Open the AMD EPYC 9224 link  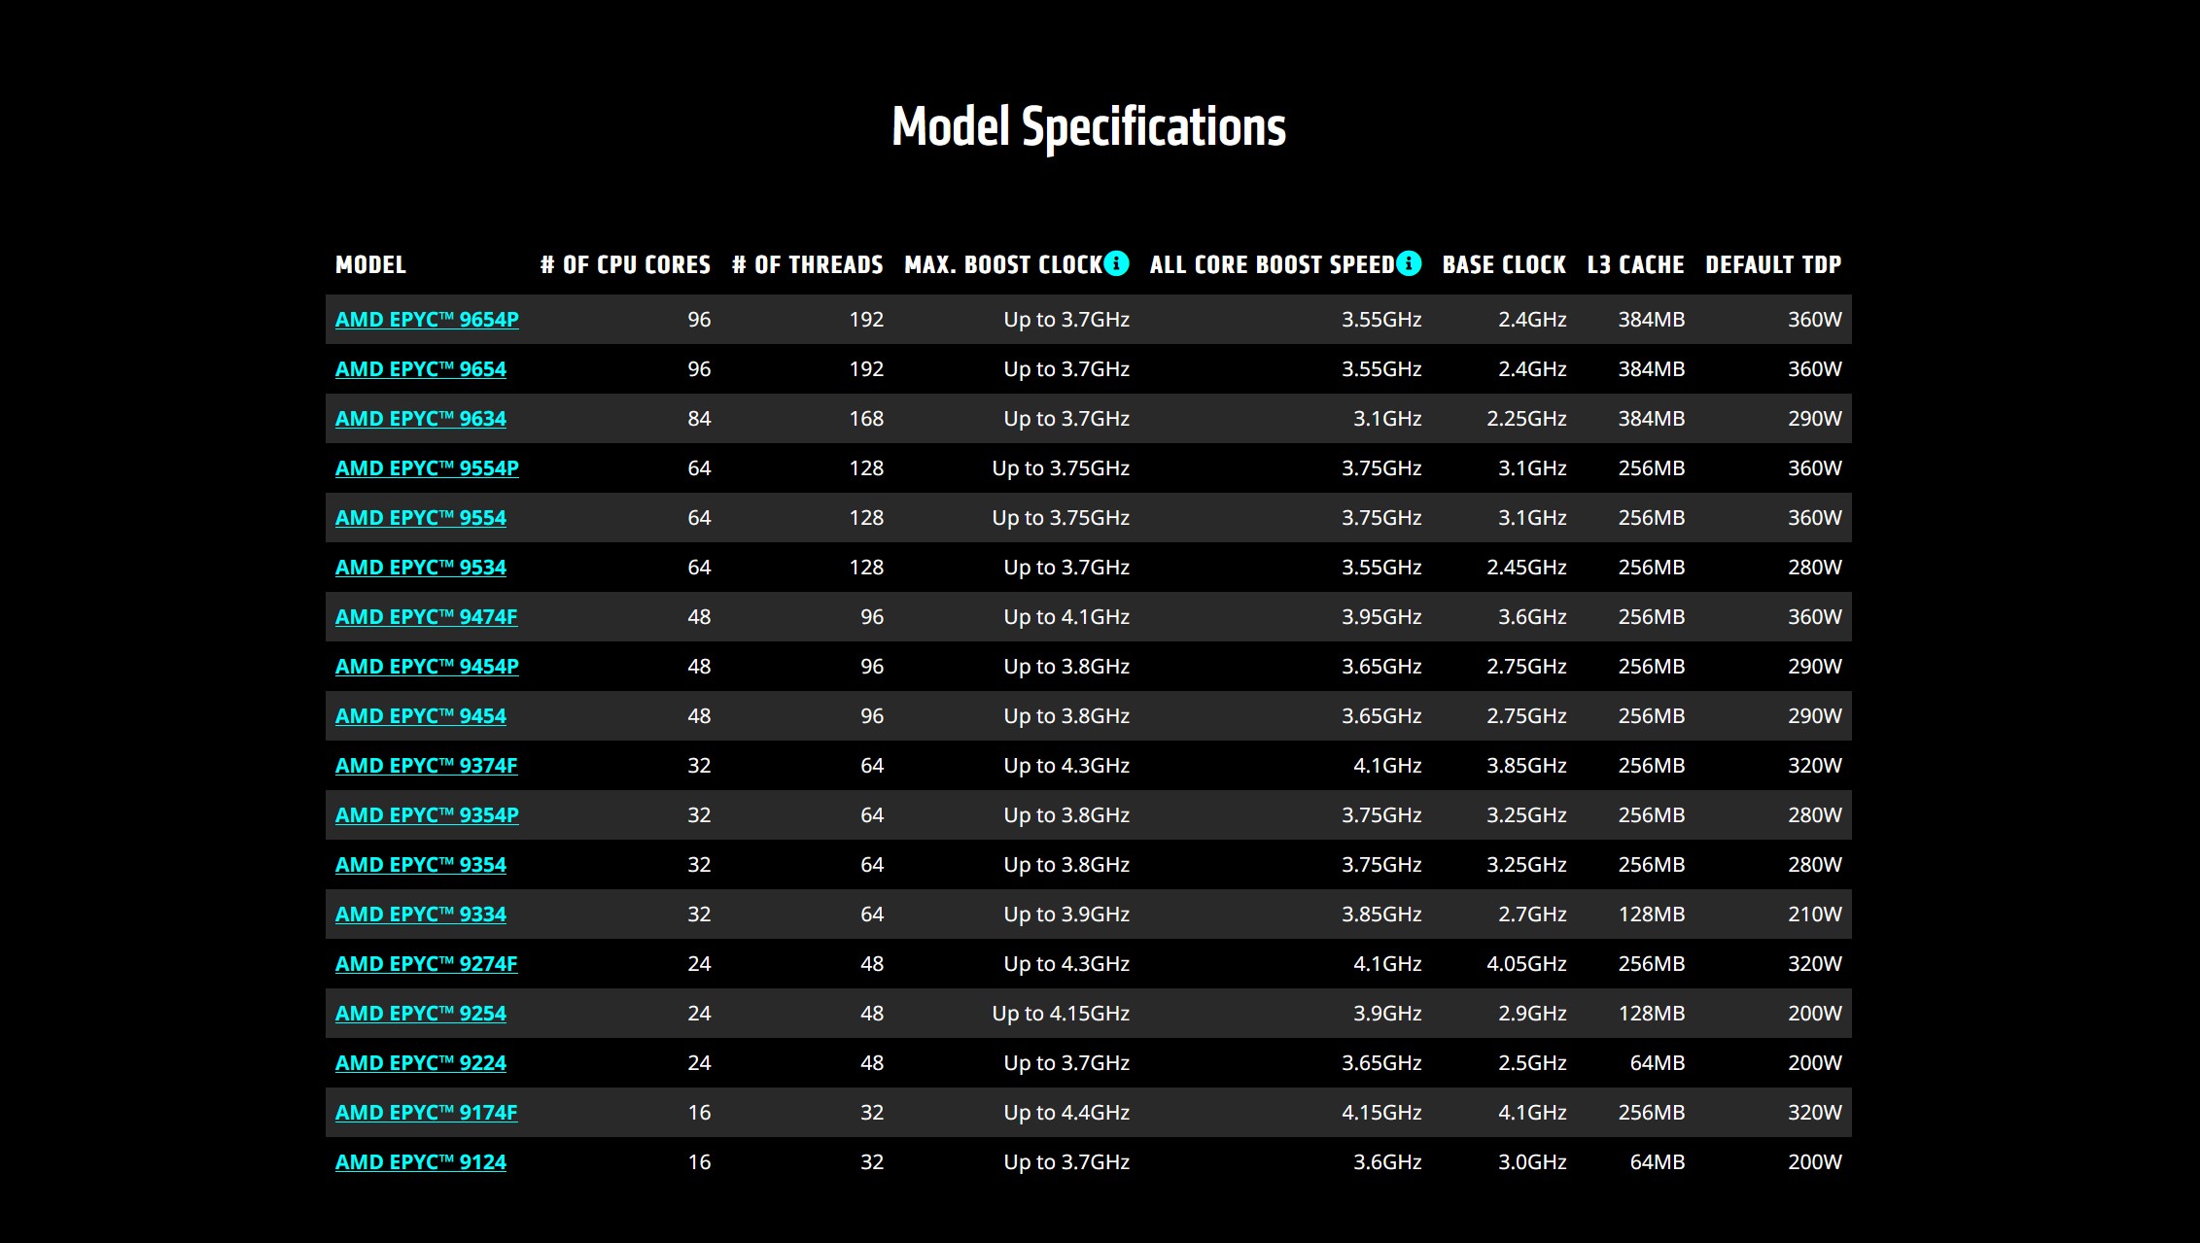click(x=420, y=1063)
